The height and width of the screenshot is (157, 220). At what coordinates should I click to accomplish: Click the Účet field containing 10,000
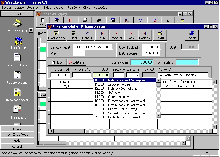(101, 75)
